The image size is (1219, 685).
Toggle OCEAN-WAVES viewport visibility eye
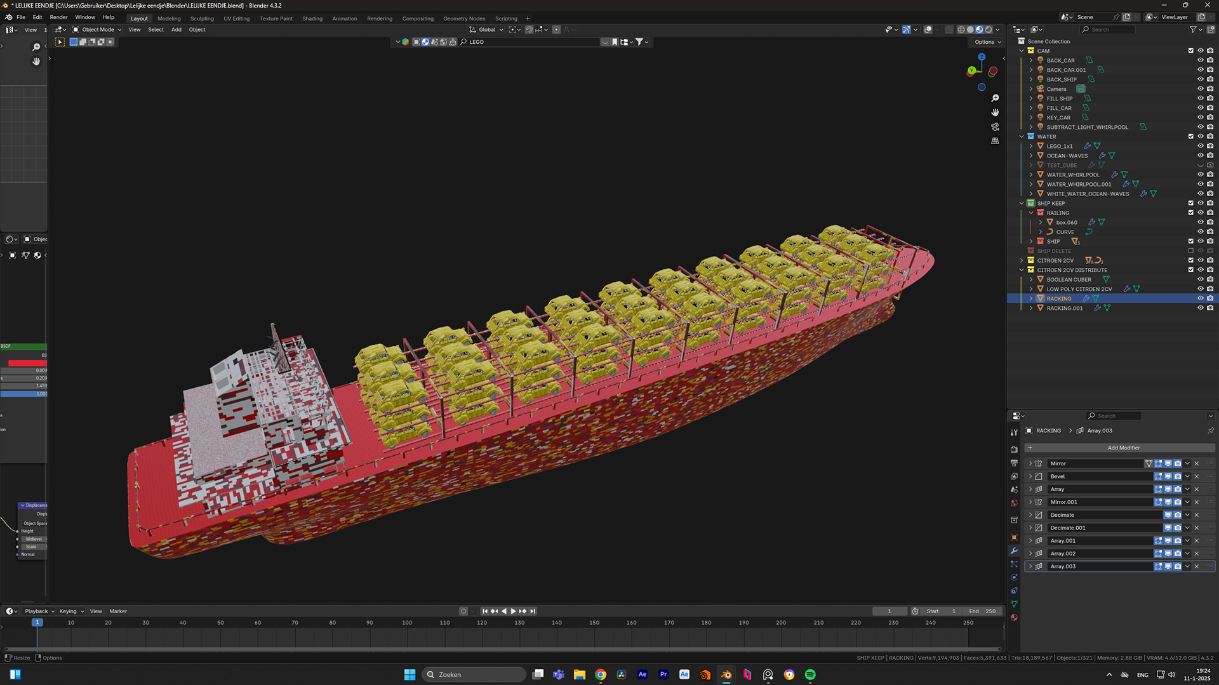click(1201, 156)
